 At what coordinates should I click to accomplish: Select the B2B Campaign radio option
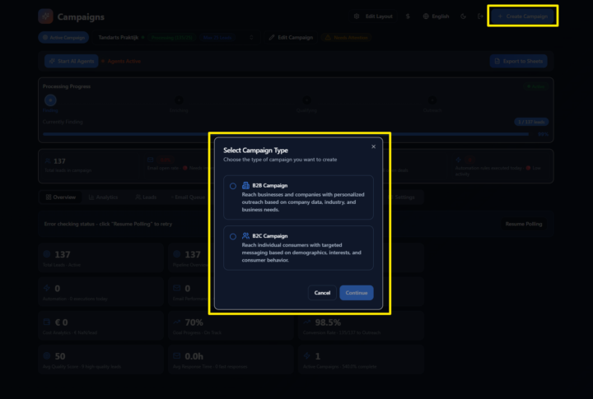pyautogui.click(x=233, y=186)
